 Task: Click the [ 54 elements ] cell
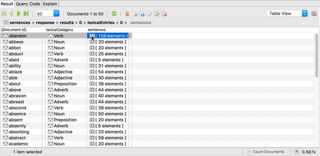(108, 72)
